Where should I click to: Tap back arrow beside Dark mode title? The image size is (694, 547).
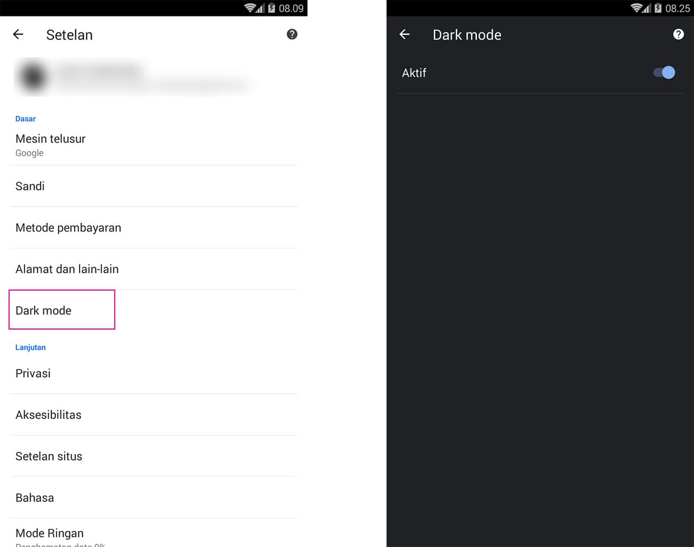click(x=405, y=35)
